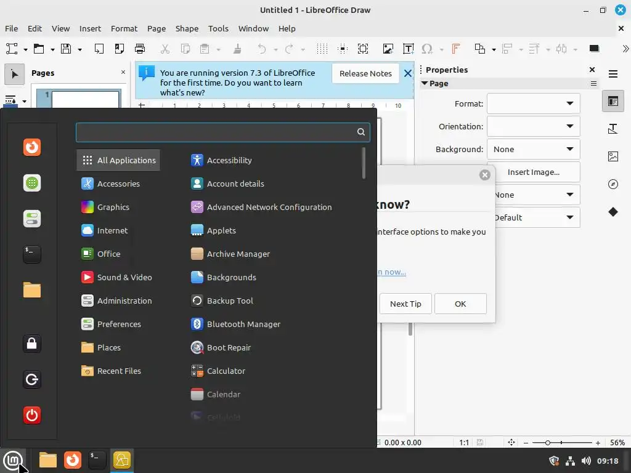Click the Undo arrow icon
The height and width of the screenshot is (473, 631).
coord(262,49)
